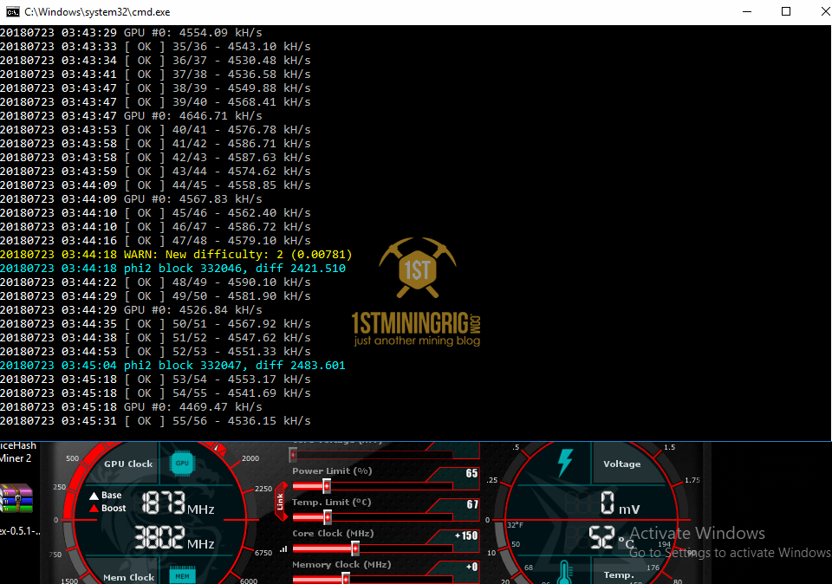
Task: Click the Voltage label on right gauge
Action: 622,464
